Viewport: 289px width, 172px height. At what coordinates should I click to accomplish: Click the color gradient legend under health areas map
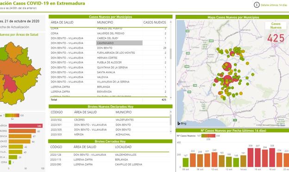click(12, 115)
